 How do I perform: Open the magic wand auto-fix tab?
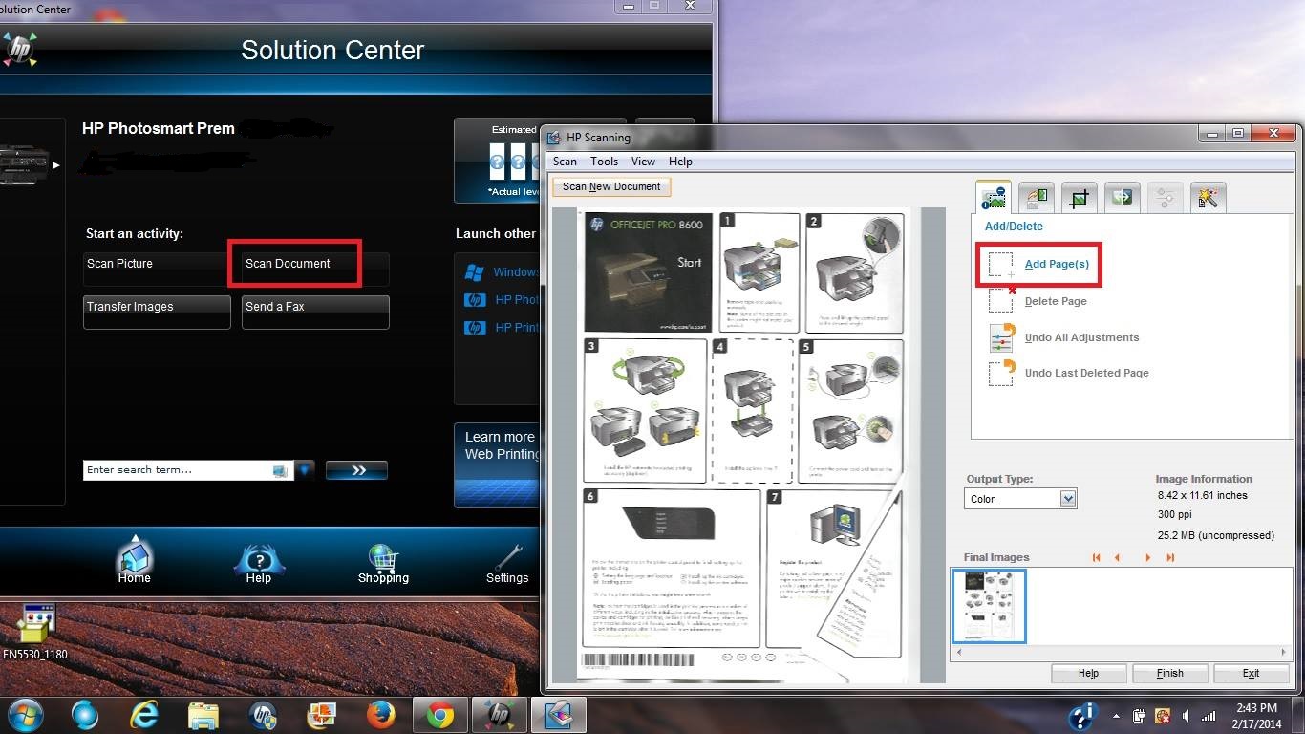tap(1208, 197)
